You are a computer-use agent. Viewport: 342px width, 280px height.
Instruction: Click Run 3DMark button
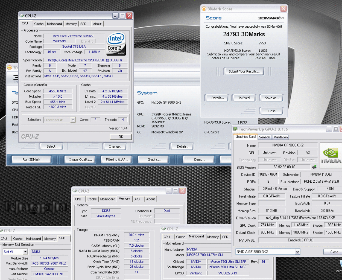point(31,159)
